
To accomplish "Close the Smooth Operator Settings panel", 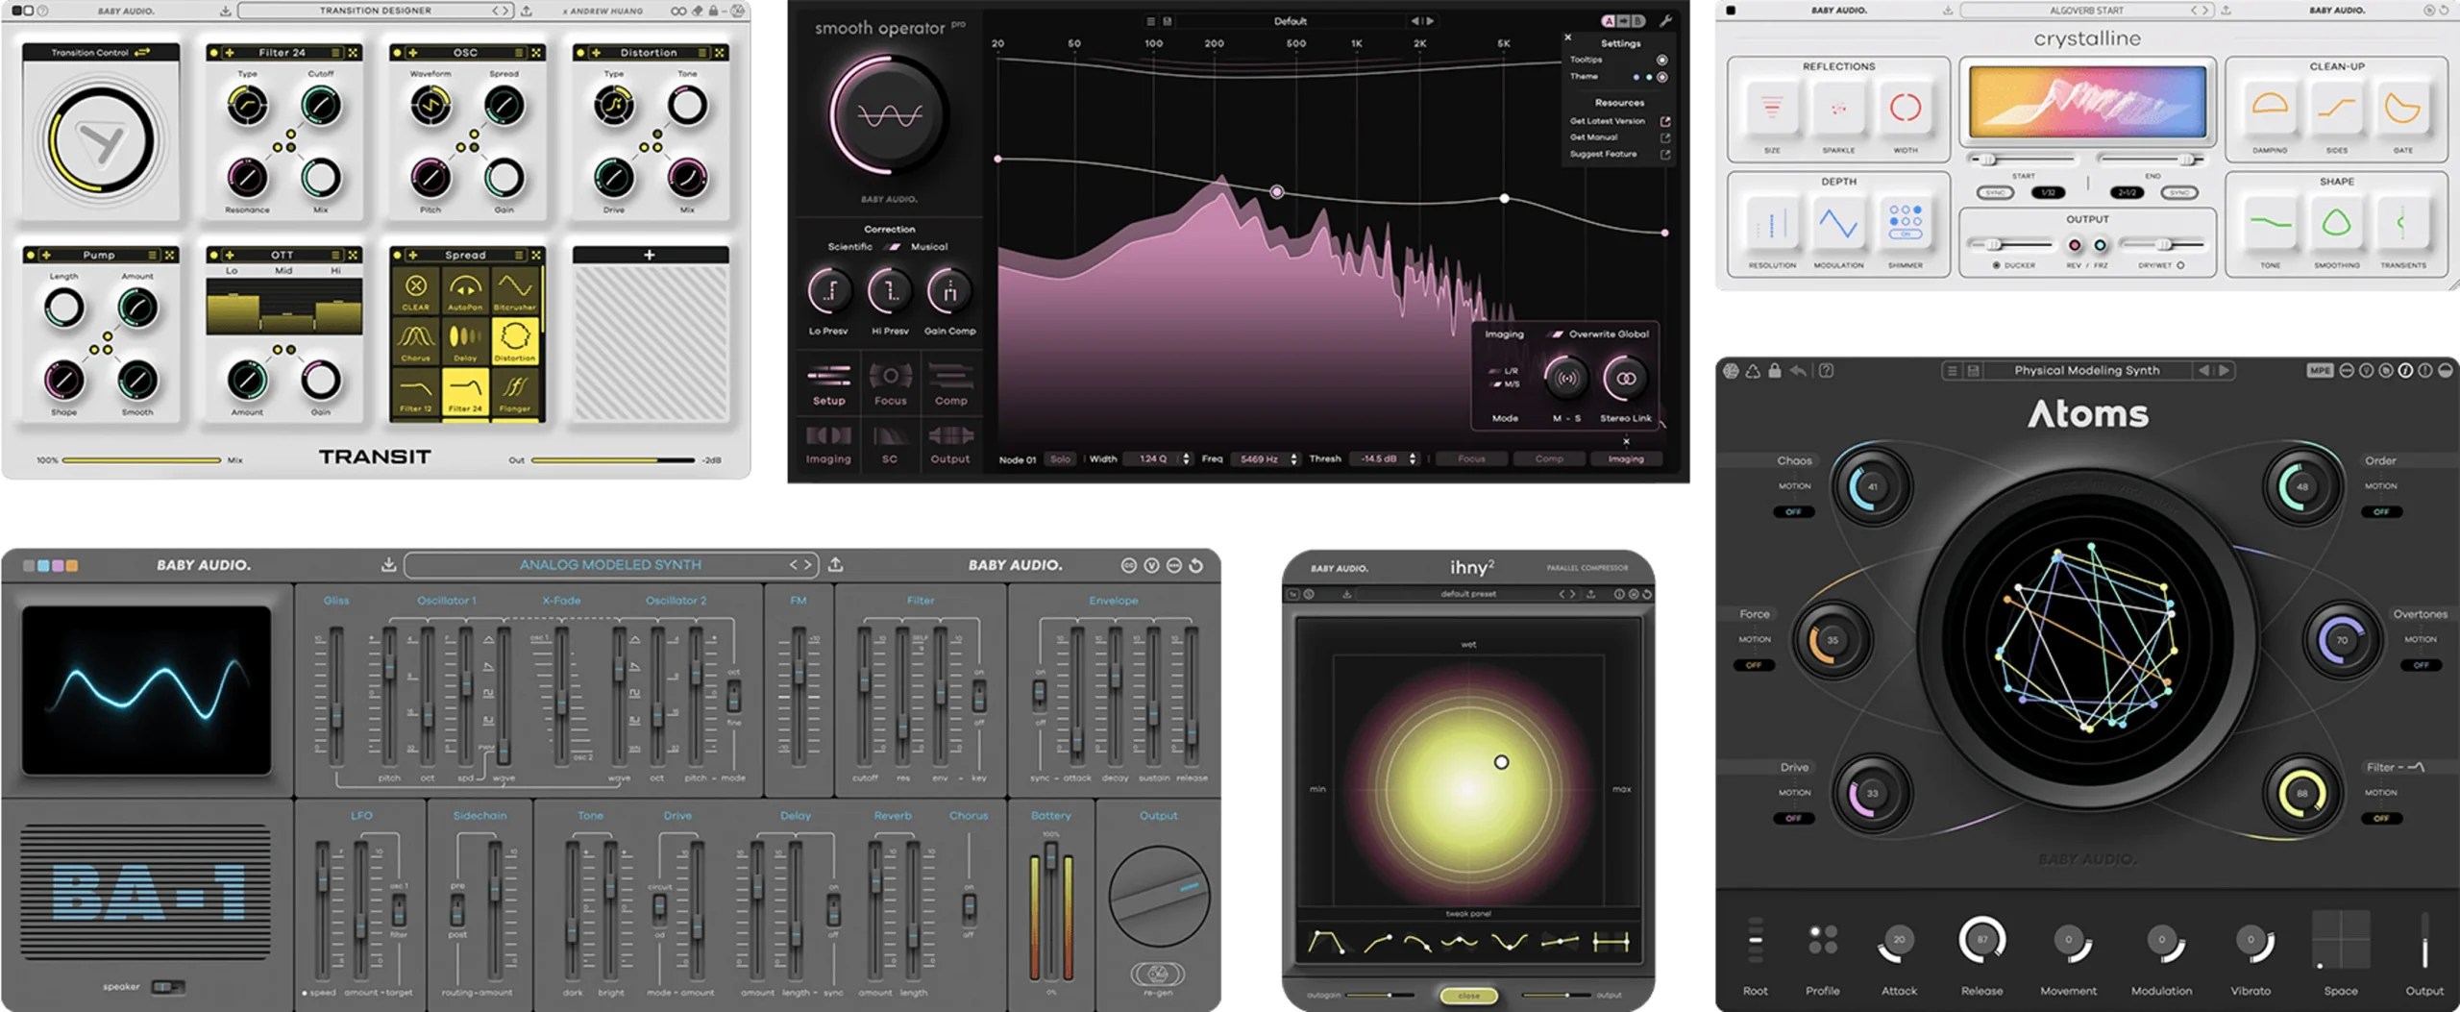I will 1567,37.
